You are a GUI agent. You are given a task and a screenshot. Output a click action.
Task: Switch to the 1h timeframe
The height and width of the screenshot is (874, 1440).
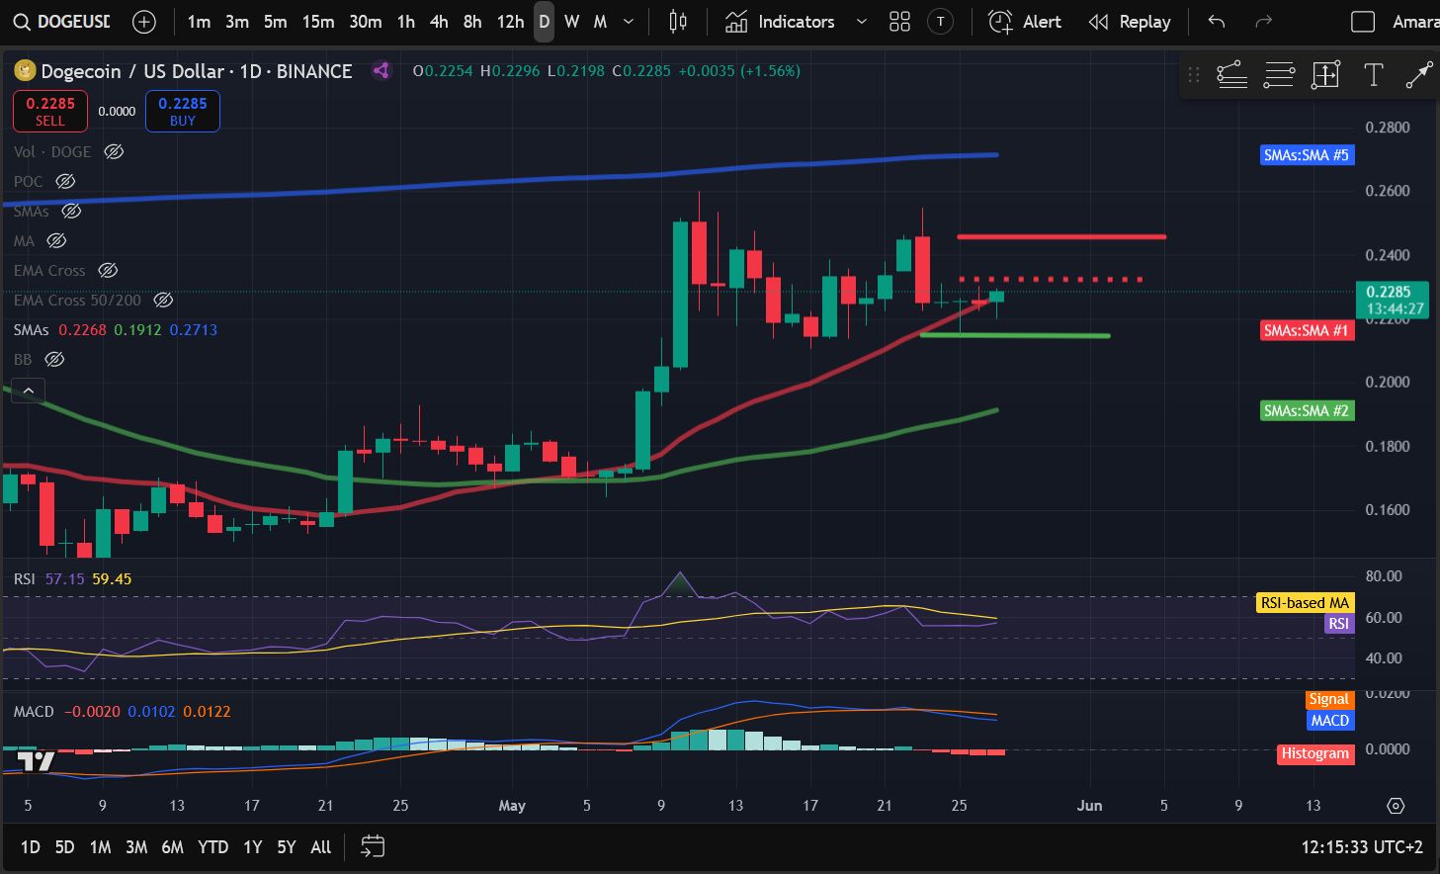(x=406, y=22)
